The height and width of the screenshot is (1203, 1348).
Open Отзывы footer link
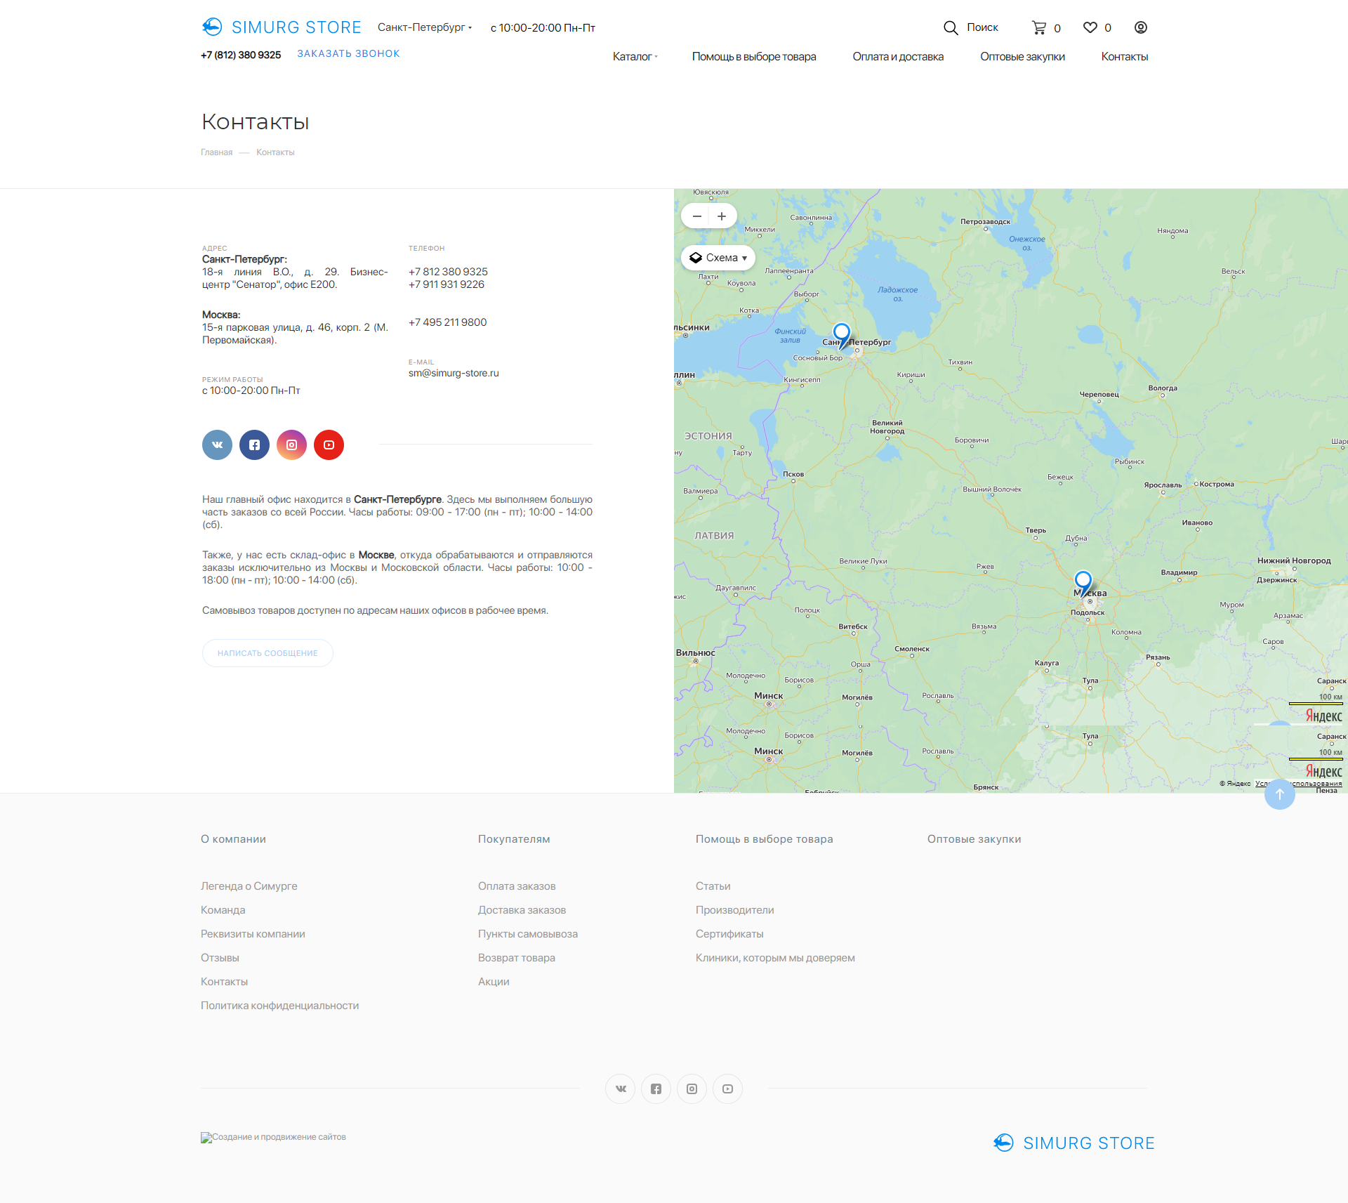[220, 958]
